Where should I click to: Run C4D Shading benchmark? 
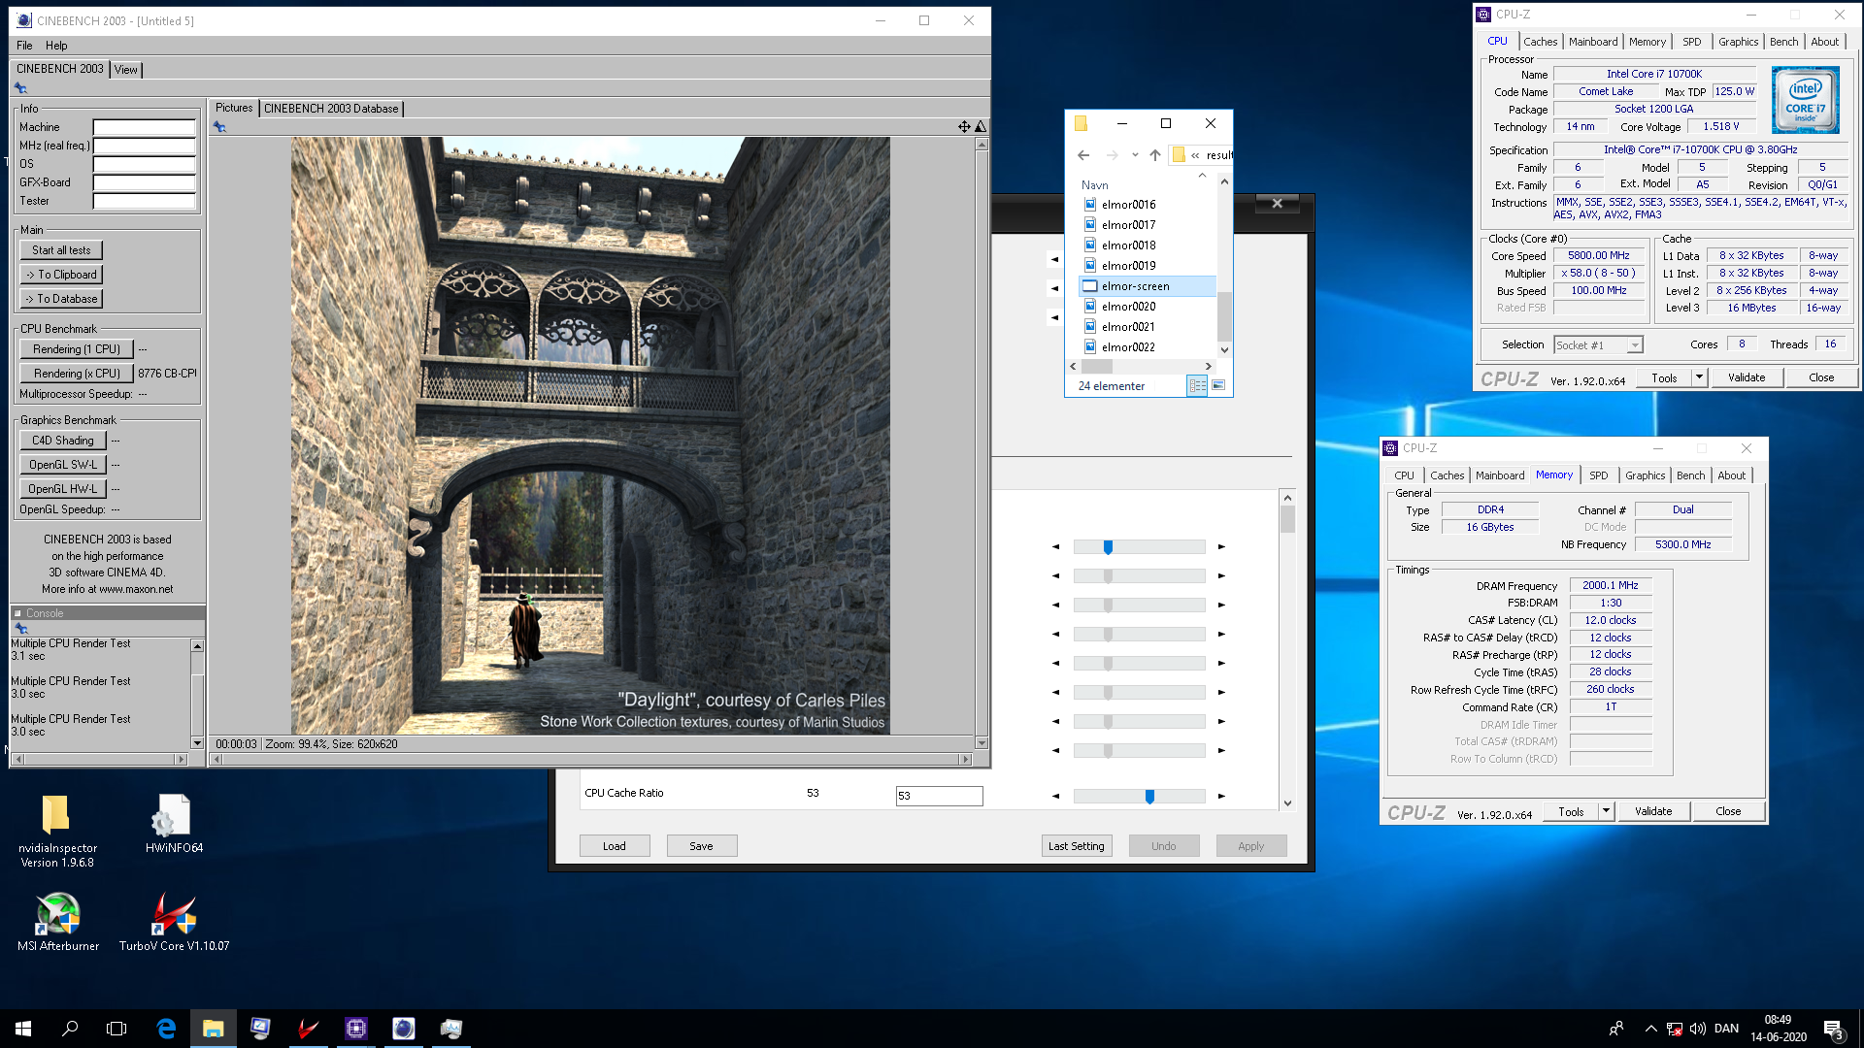coord(62,441)
